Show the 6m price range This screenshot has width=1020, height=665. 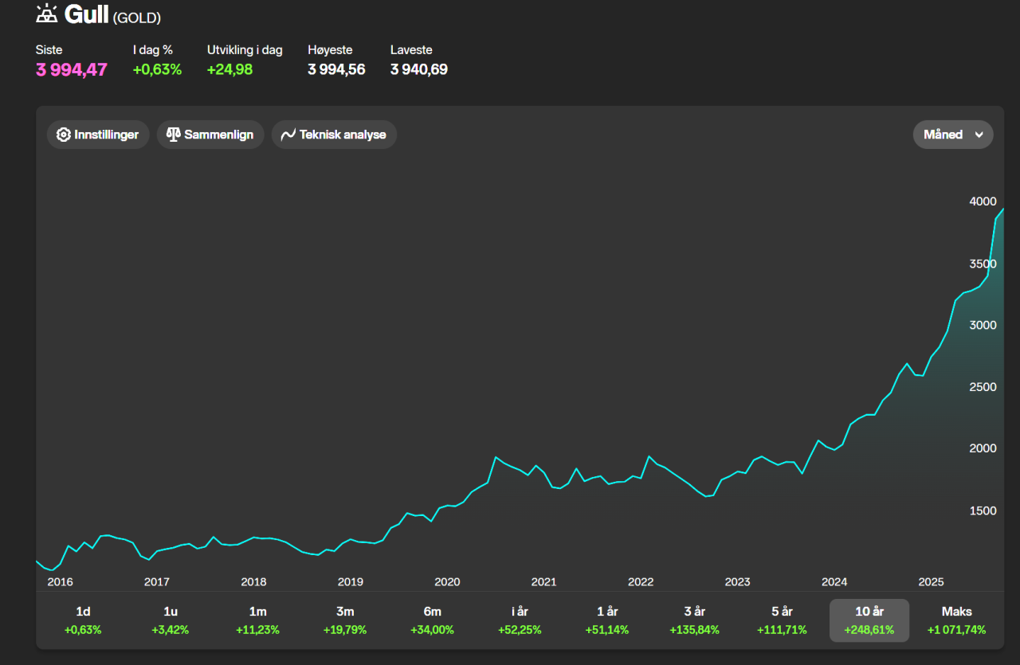tap(432, 620)
